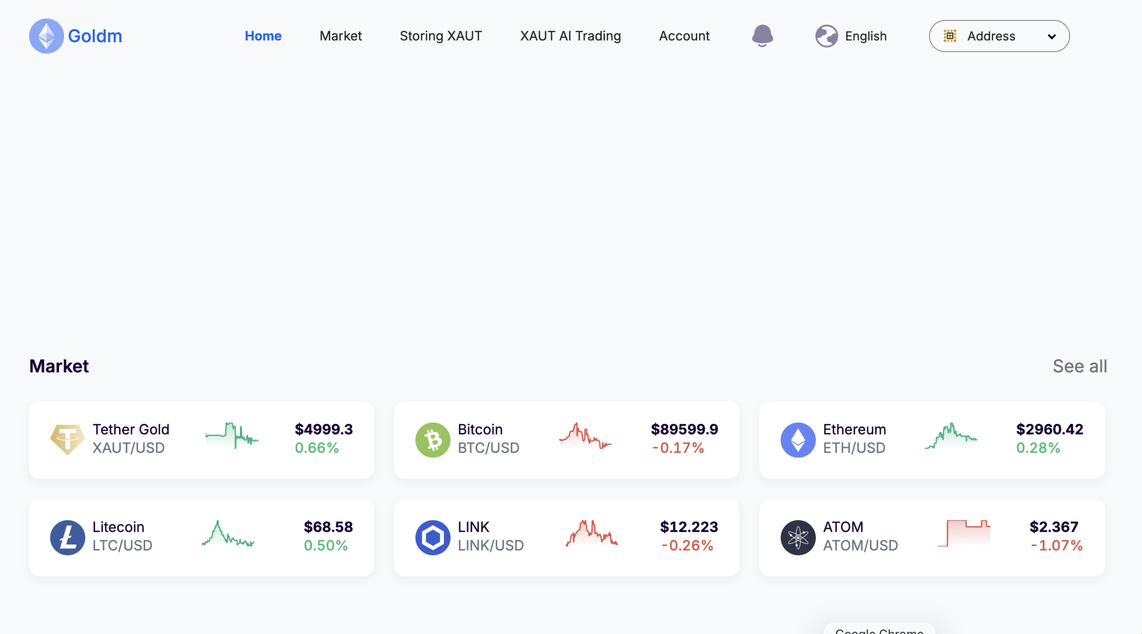Click the Ethereum coin icon

coord(799,439)
